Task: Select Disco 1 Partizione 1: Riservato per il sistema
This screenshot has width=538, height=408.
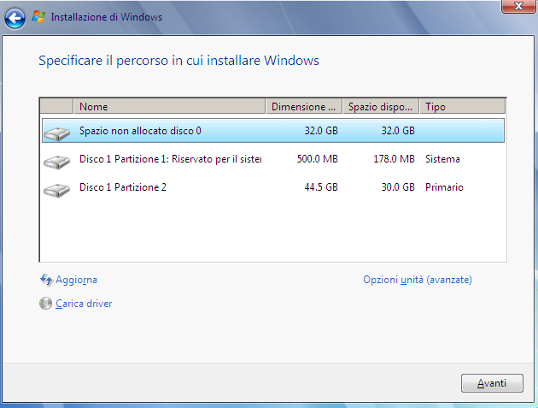Action: (273, 159)
